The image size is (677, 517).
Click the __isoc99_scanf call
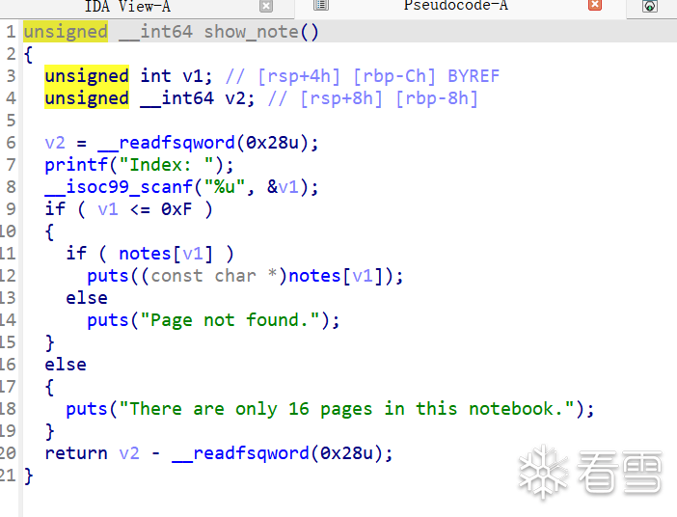click(120, 187)
